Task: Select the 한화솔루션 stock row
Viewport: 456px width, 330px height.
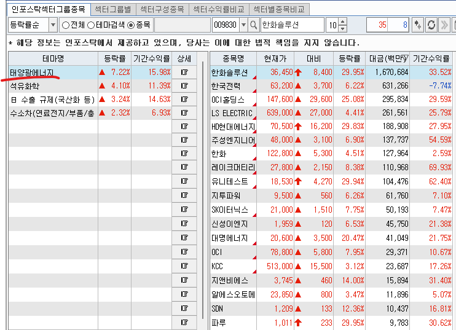Action: point(331,72)
